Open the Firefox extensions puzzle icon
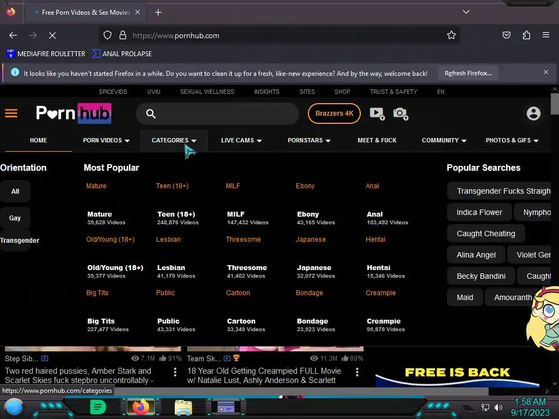Image resolution: width=559 pixels, height=419 pixels. tap(526, 35)
